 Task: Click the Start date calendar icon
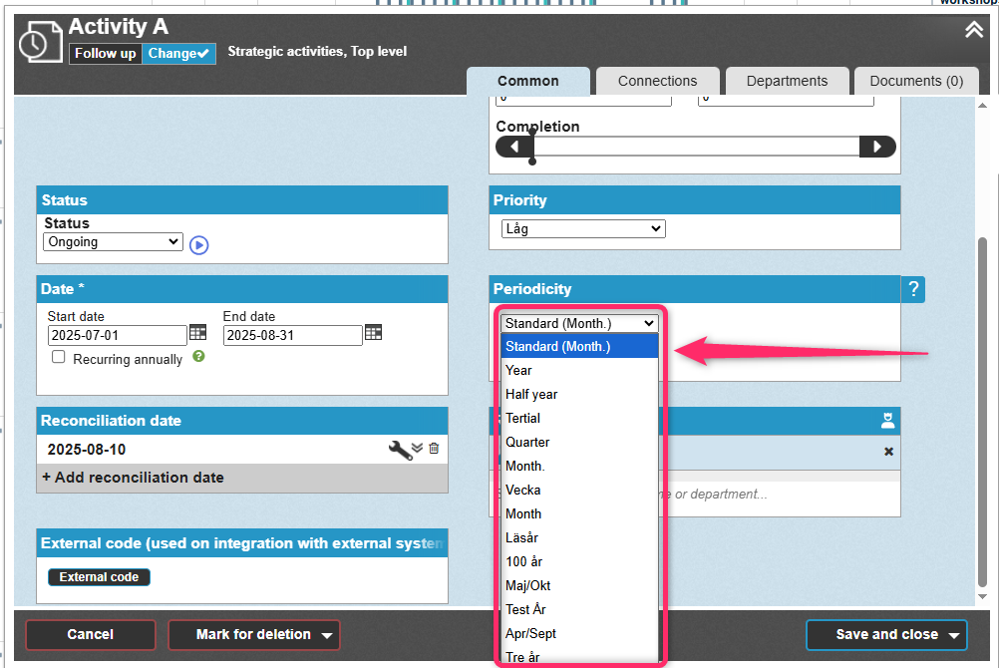[x=197, y=333]
